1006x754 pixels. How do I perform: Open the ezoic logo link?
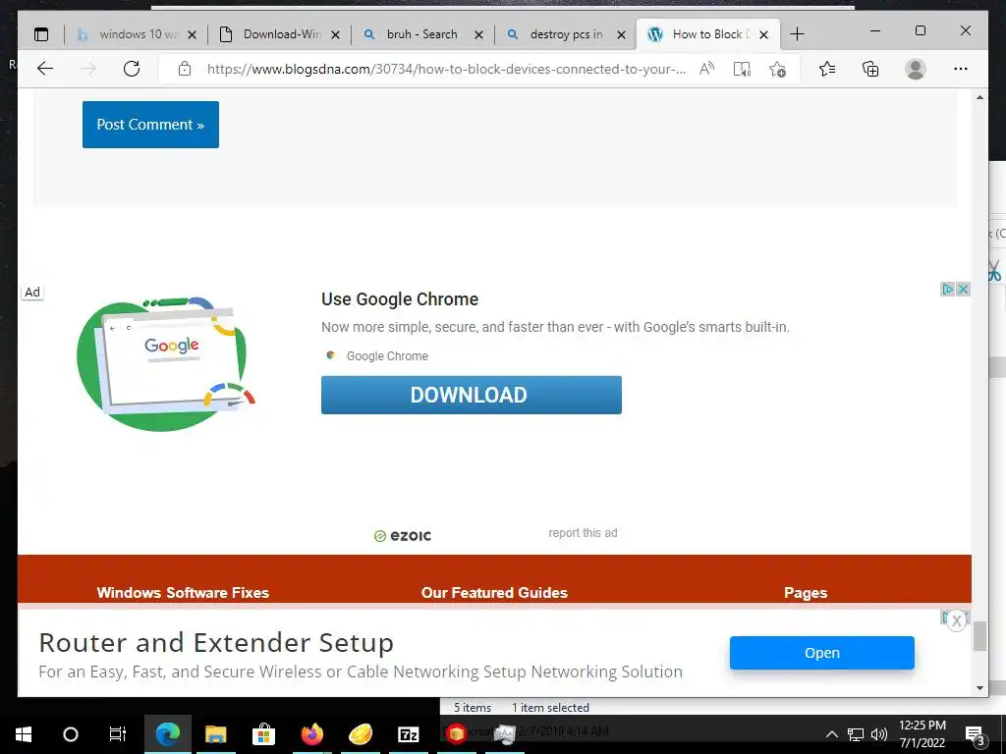[x=403, y=535]
